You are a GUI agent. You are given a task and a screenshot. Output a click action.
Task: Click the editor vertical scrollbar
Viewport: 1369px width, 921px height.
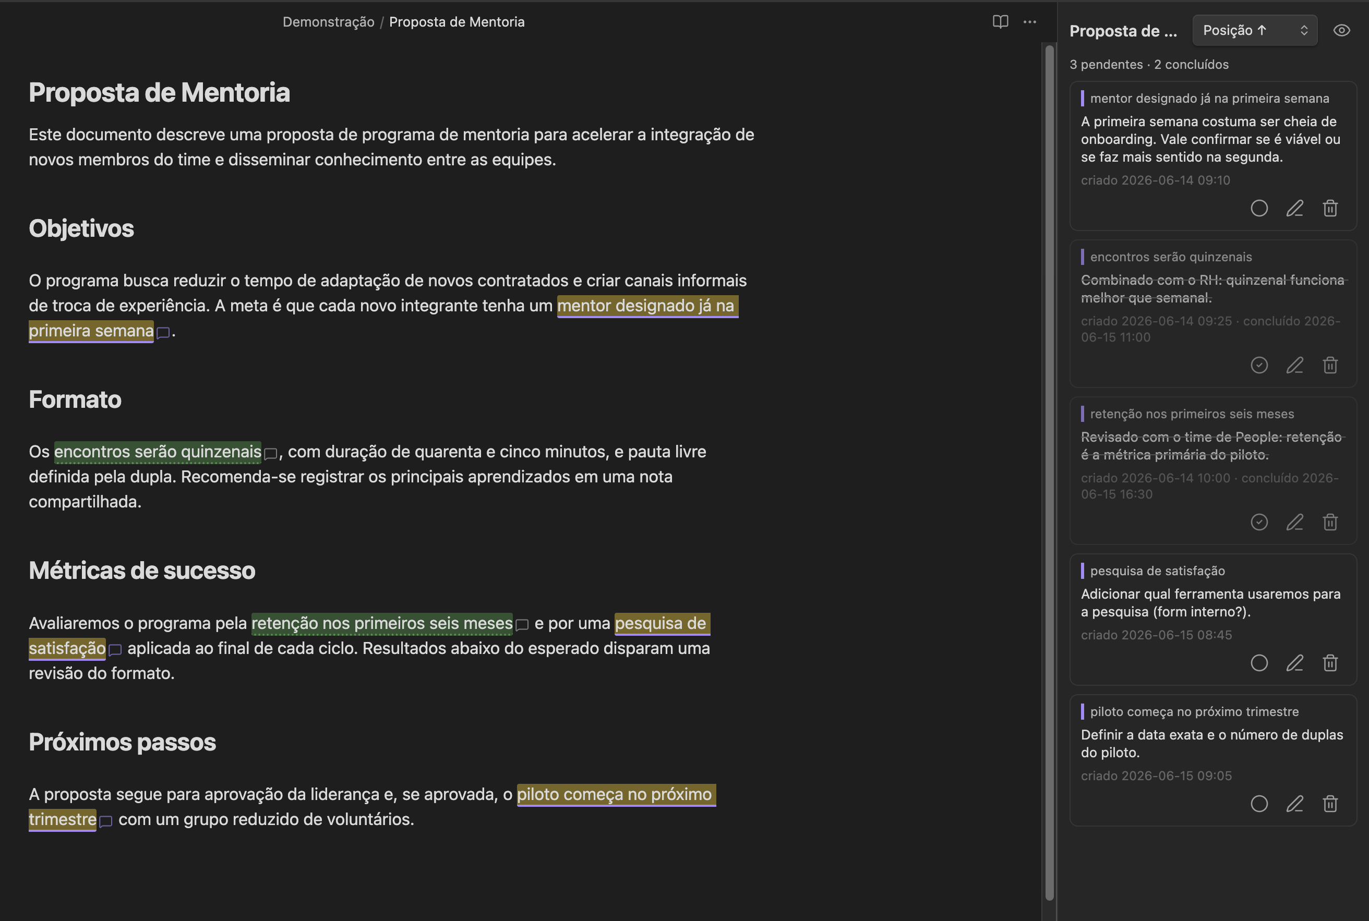1049,473
